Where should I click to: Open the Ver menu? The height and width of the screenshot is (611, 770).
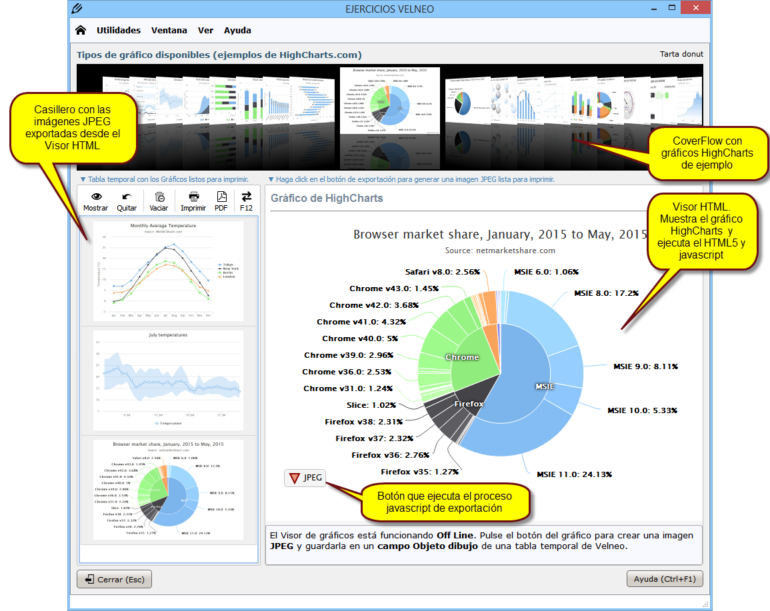point(205,30)
